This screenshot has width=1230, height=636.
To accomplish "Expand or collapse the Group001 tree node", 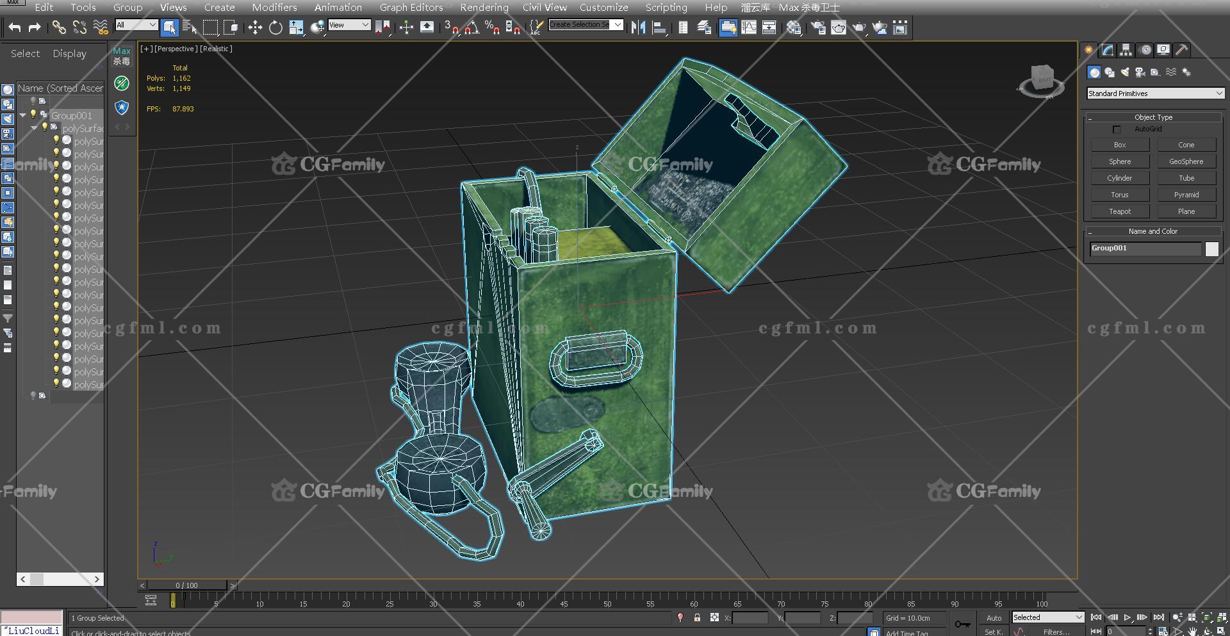I will coord(23,115).
